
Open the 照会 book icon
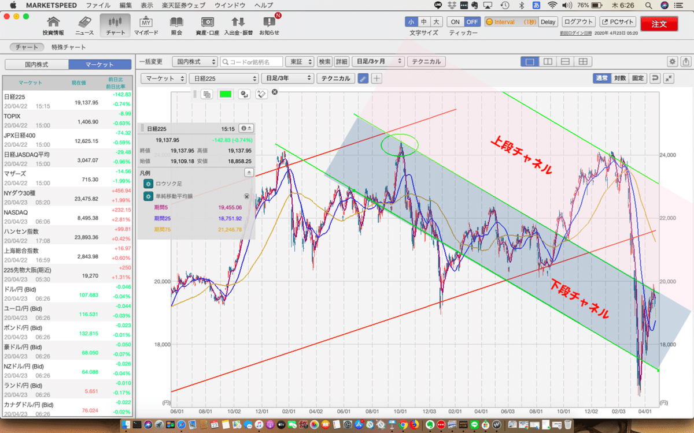tap(176, 25)
